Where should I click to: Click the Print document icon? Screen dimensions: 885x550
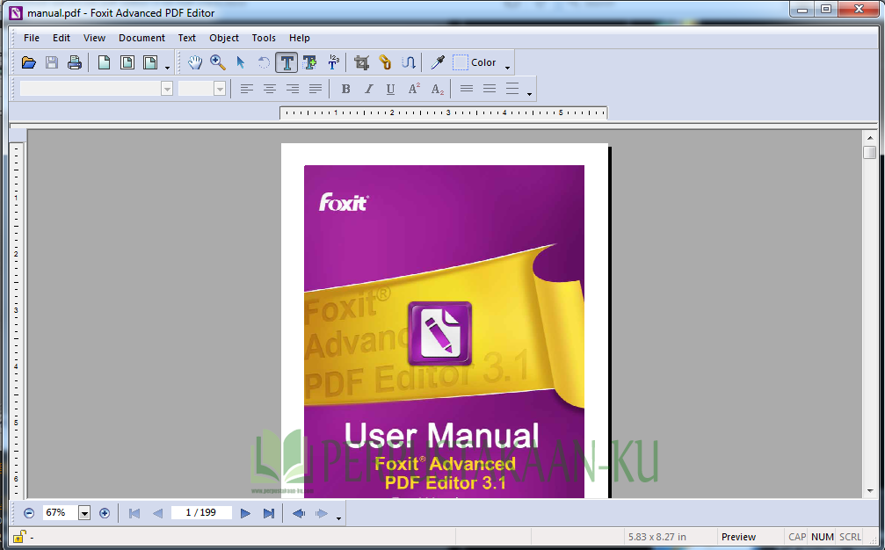(75, 62)
